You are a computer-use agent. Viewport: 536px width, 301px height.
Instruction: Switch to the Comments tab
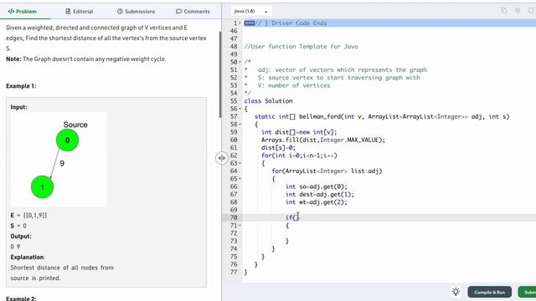193,11
